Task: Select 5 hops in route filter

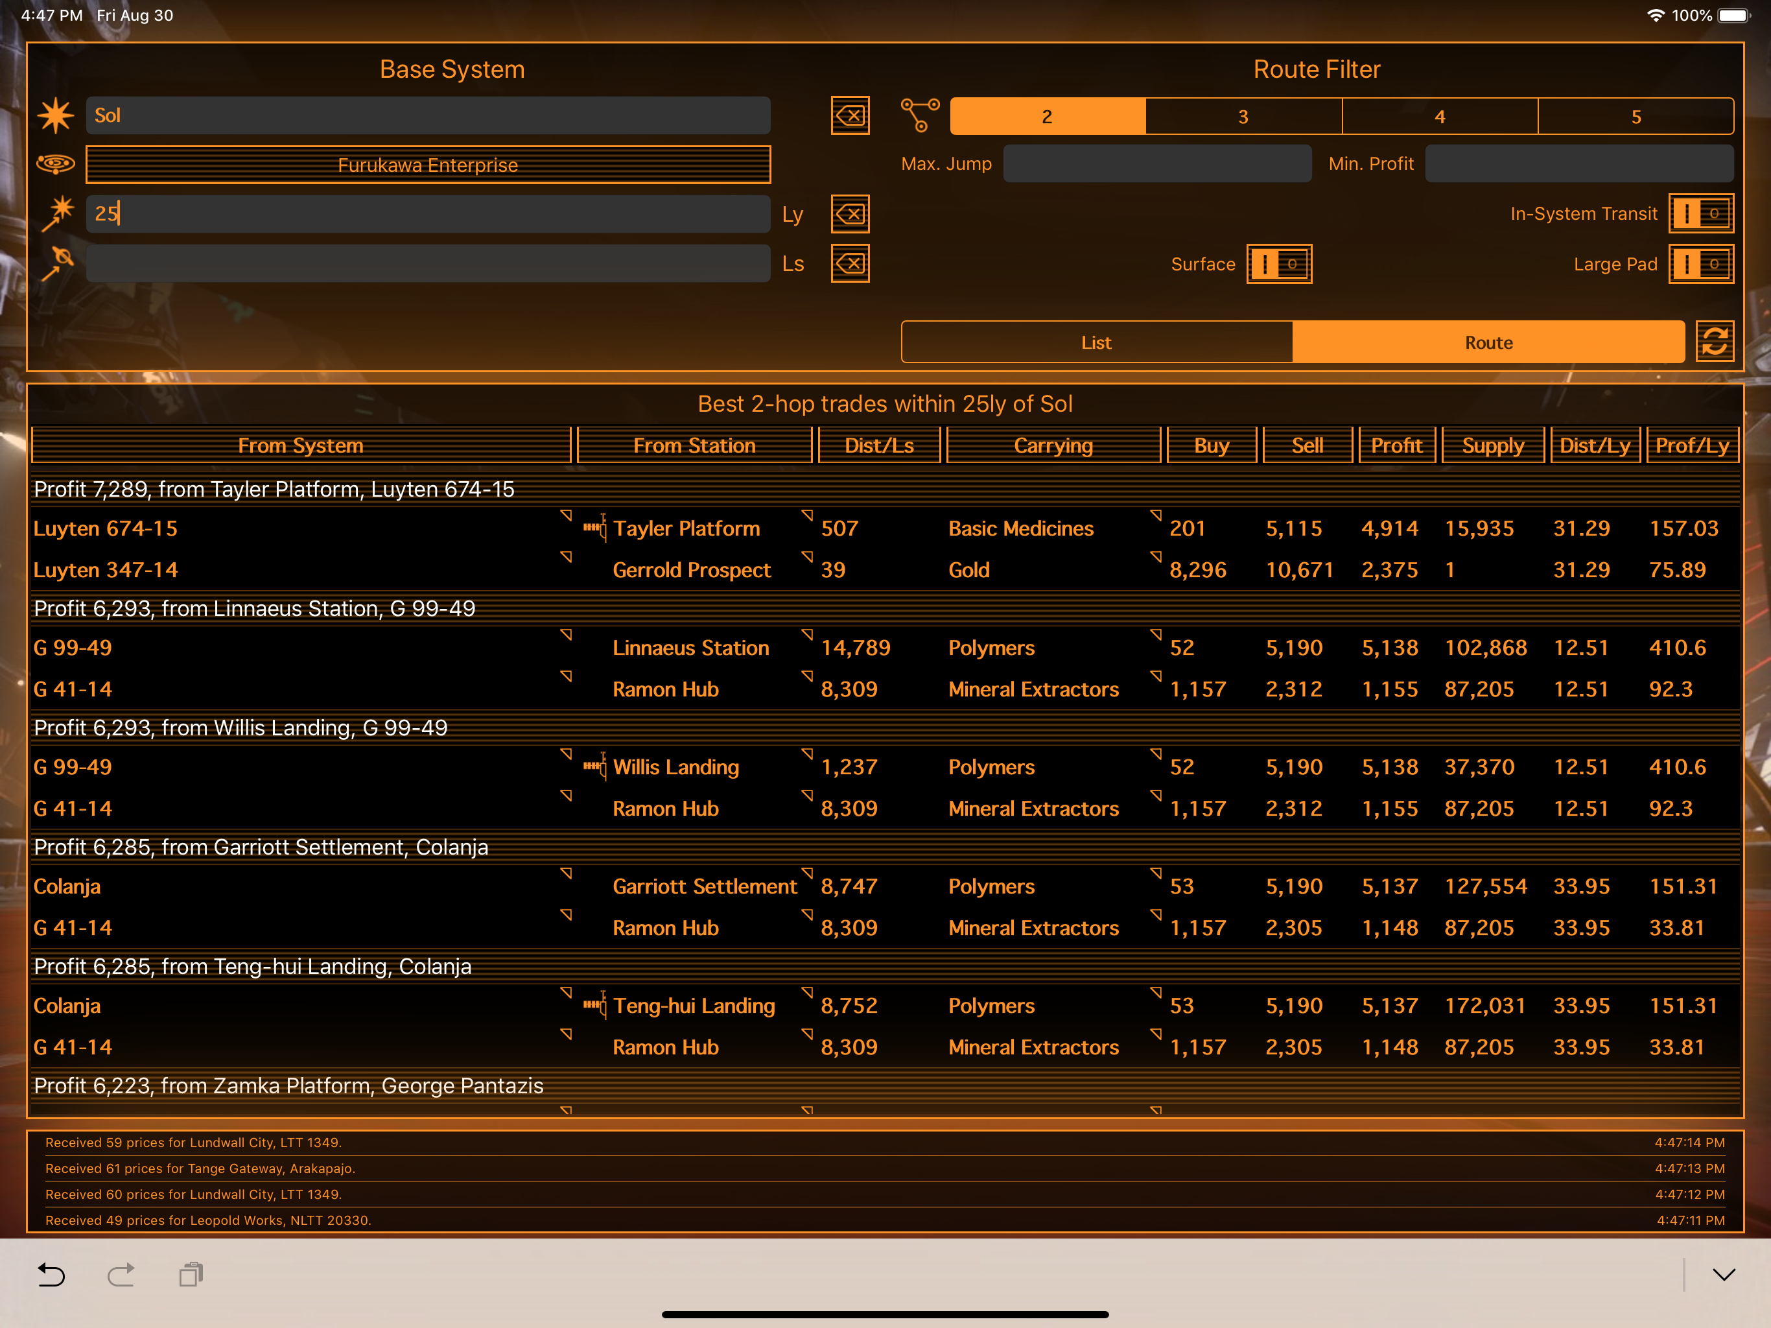Action: (x=1636, y=116)
